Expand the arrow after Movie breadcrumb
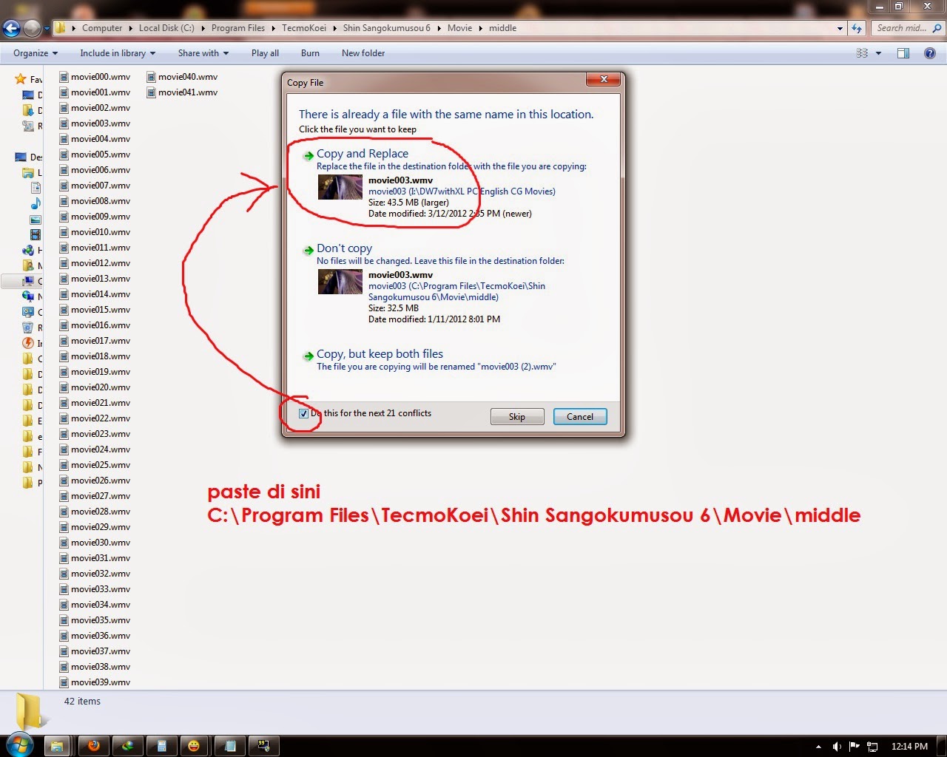The width and height of the screenshot is (947, 757). coord(480,28)
